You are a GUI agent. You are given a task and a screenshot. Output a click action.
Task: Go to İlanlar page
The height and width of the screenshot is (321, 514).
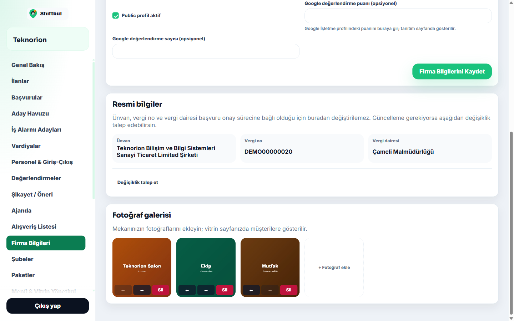click(46, 81)
